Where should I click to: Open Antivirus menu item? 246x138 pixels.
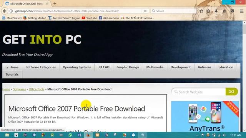pos(204,67)
